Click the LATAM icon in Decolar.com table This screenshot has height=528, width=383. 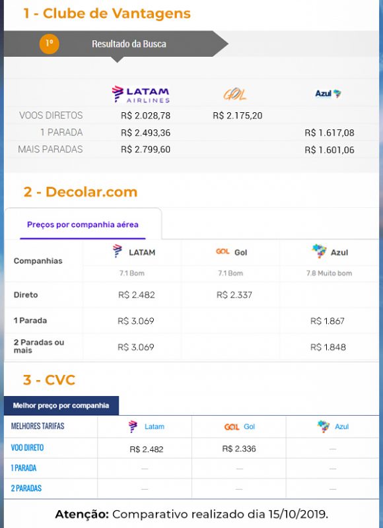(x=118, y=251)
